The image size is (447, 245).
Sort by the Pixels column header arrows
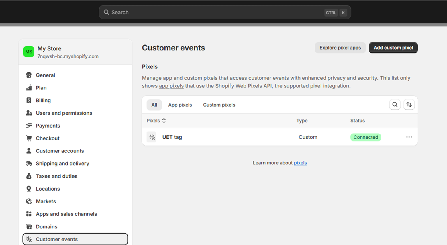[x=164, y=121]
